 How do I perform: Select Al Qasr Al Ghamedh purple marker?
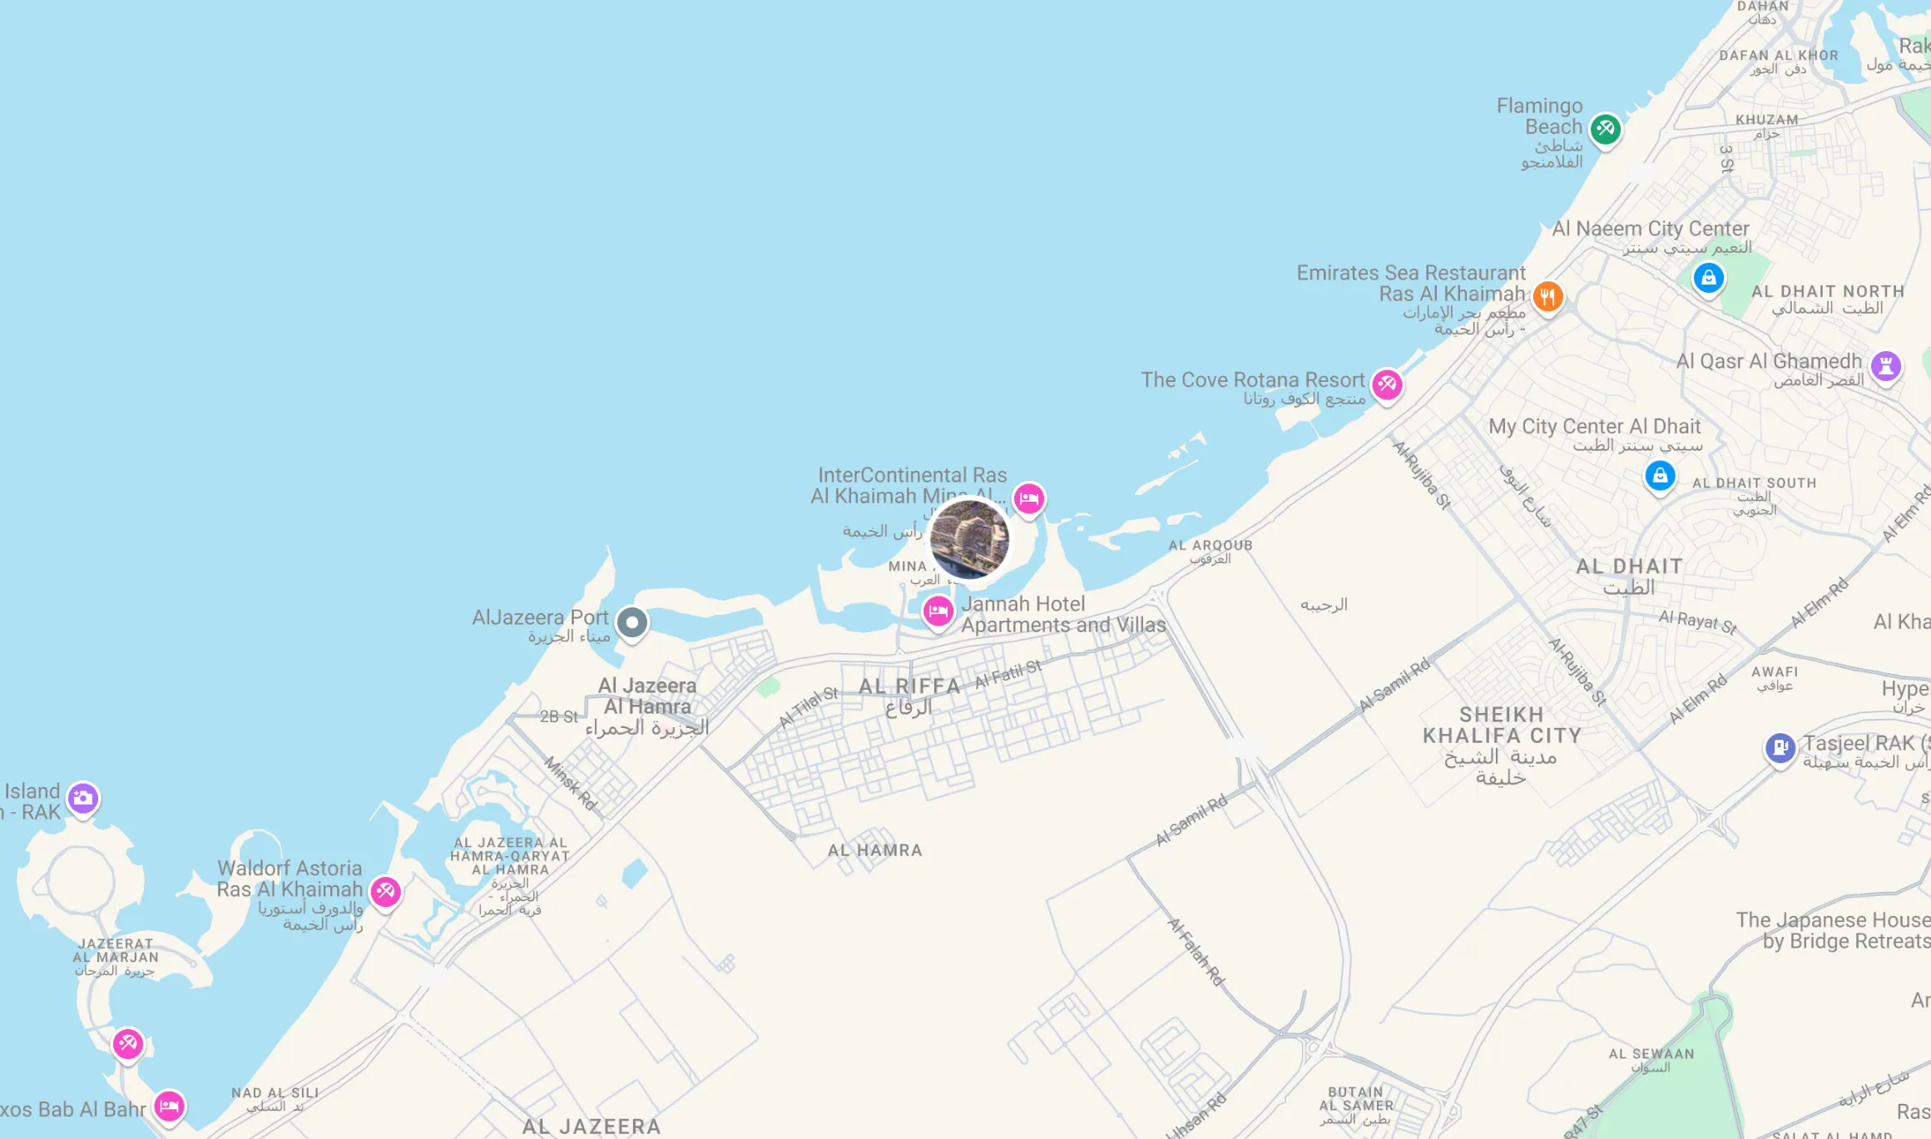coord(1886,366)
